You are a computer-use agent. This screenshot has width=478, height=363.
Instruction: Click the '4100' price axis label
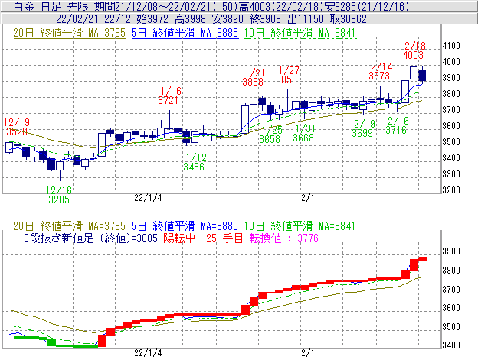click(451, 46)
